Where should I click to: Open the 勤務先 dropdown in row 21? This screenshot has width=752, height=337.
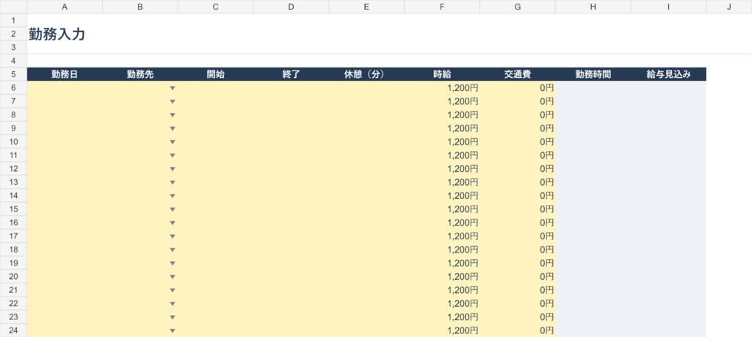point(173,290)
